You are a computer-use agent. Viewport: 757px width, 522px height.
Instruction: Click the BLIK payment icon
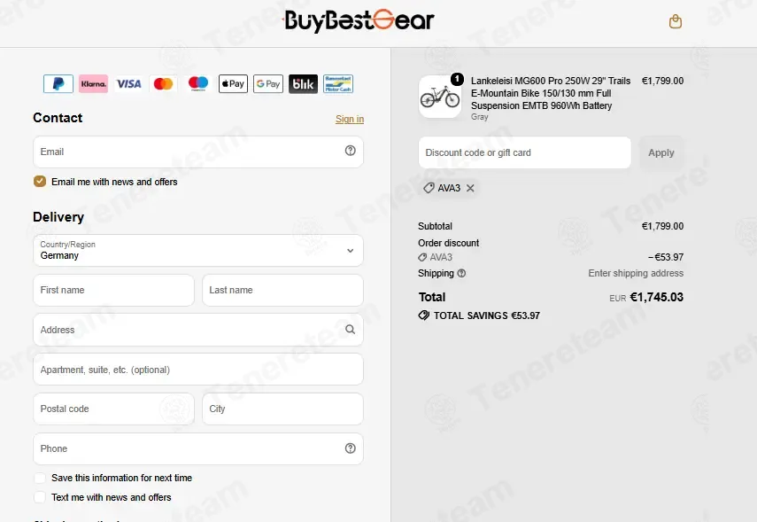303,83
